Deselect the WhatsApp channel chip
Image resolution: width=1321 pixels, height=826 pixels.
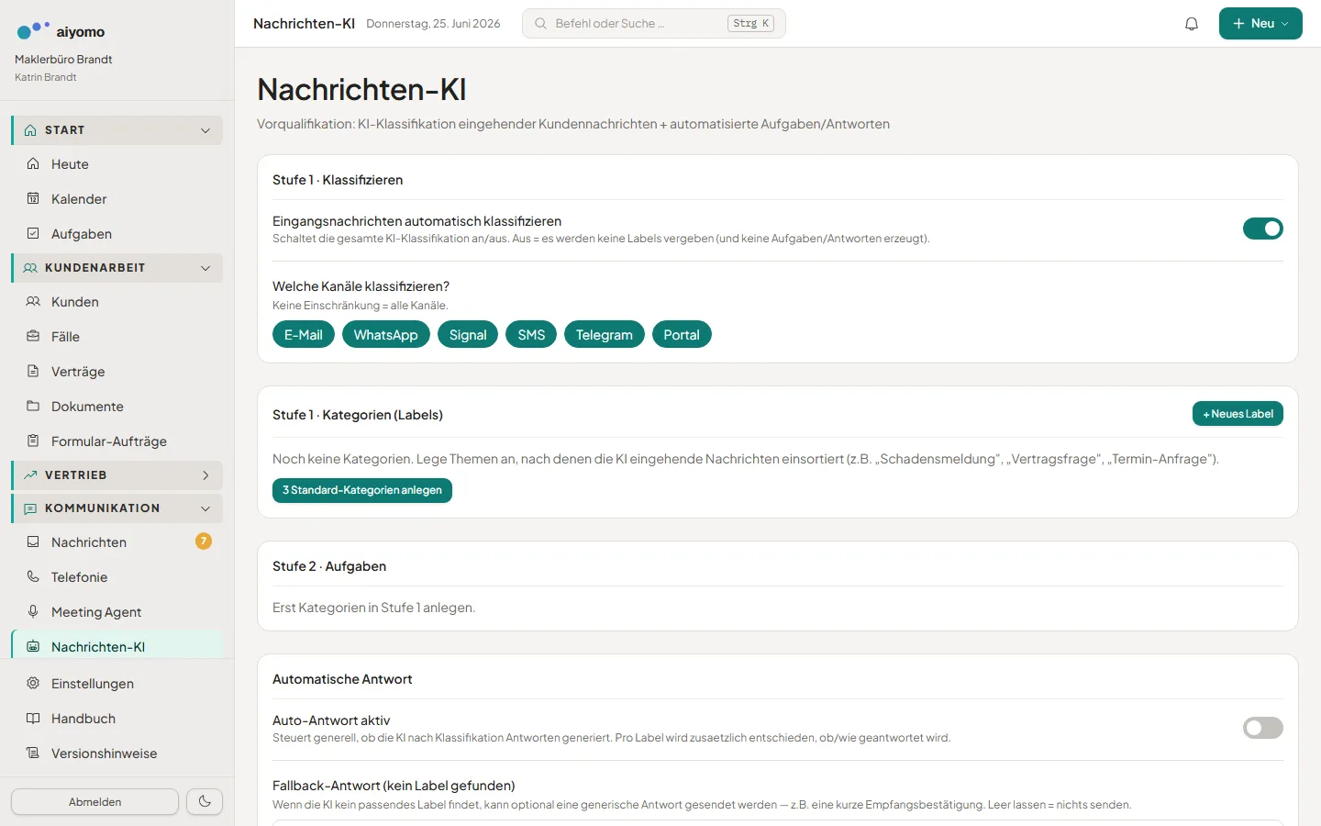click(385, 335)
